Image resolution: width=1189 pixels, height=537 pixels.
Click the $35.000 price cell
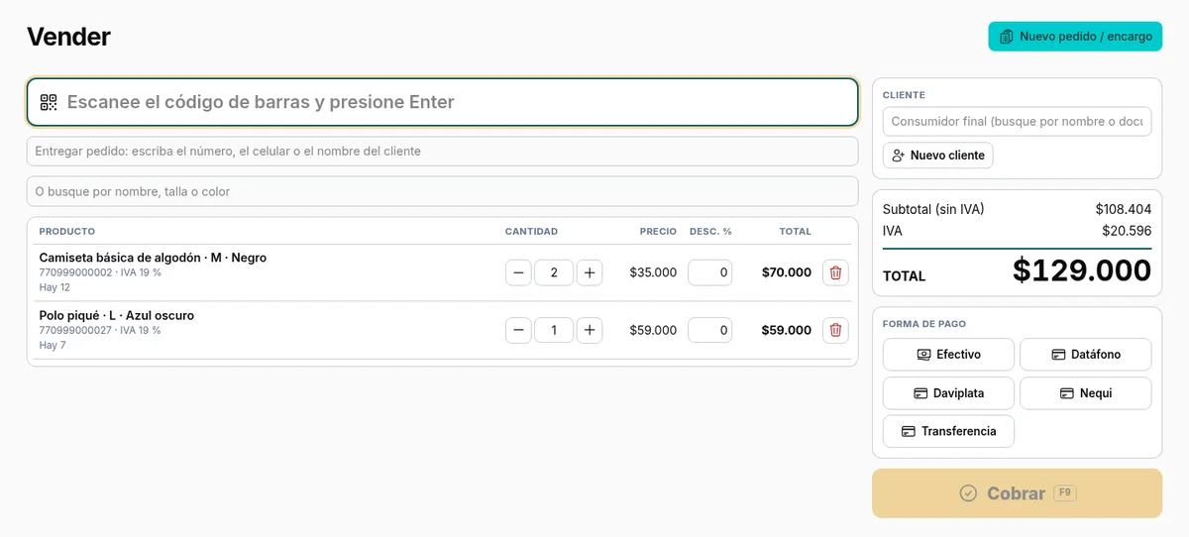point(653,272)
